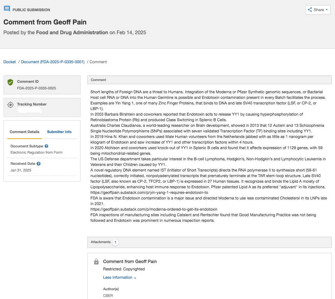Click the Author(s) label in attachment details

111,289
